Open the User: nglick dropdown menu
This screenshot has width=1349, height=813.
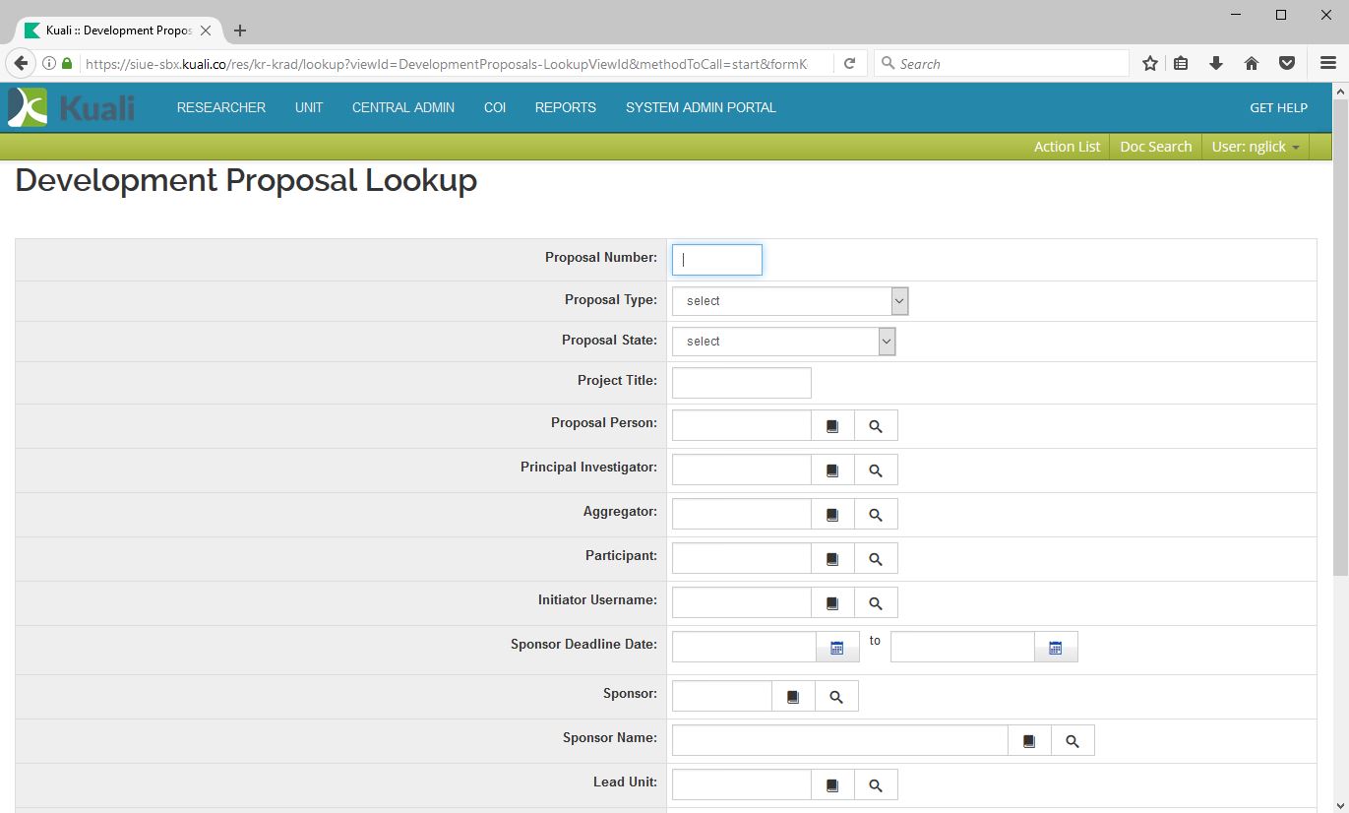(1255, 147)
